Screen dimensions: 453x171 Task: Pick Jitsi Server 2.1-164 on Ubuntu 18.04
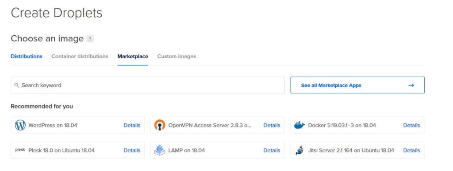point(357,150)
